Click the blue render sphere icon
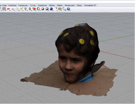 coord(51,9)
